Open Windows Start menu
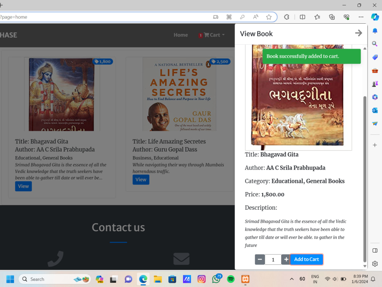The image size is (382, 287). [10, 279]
